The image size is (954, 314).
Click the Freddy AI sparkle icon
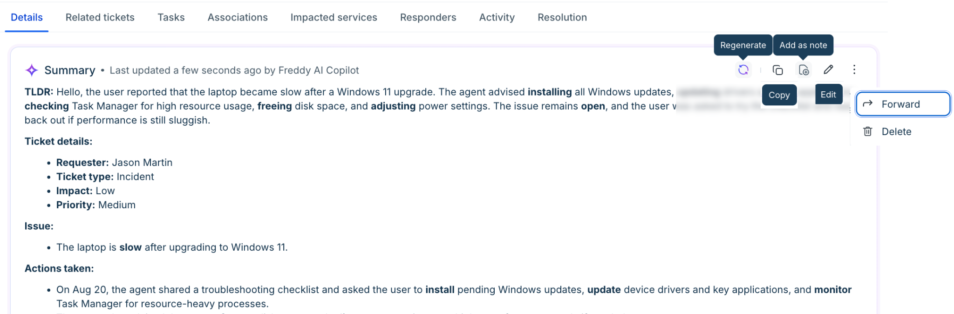click(x=32, y=70)
